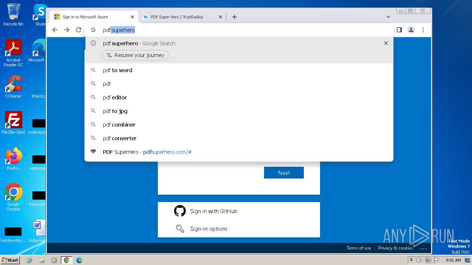Open the Microsoft Edge desktop shortcut
The height and width of the screenshot is (265, 472).
37,51
